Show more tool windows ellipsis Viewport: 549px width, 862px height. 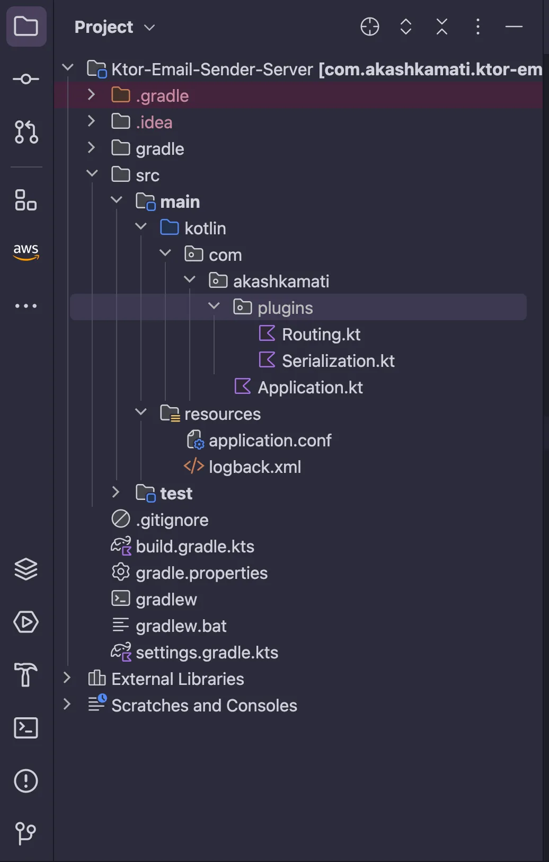click(x=26, y=306)
